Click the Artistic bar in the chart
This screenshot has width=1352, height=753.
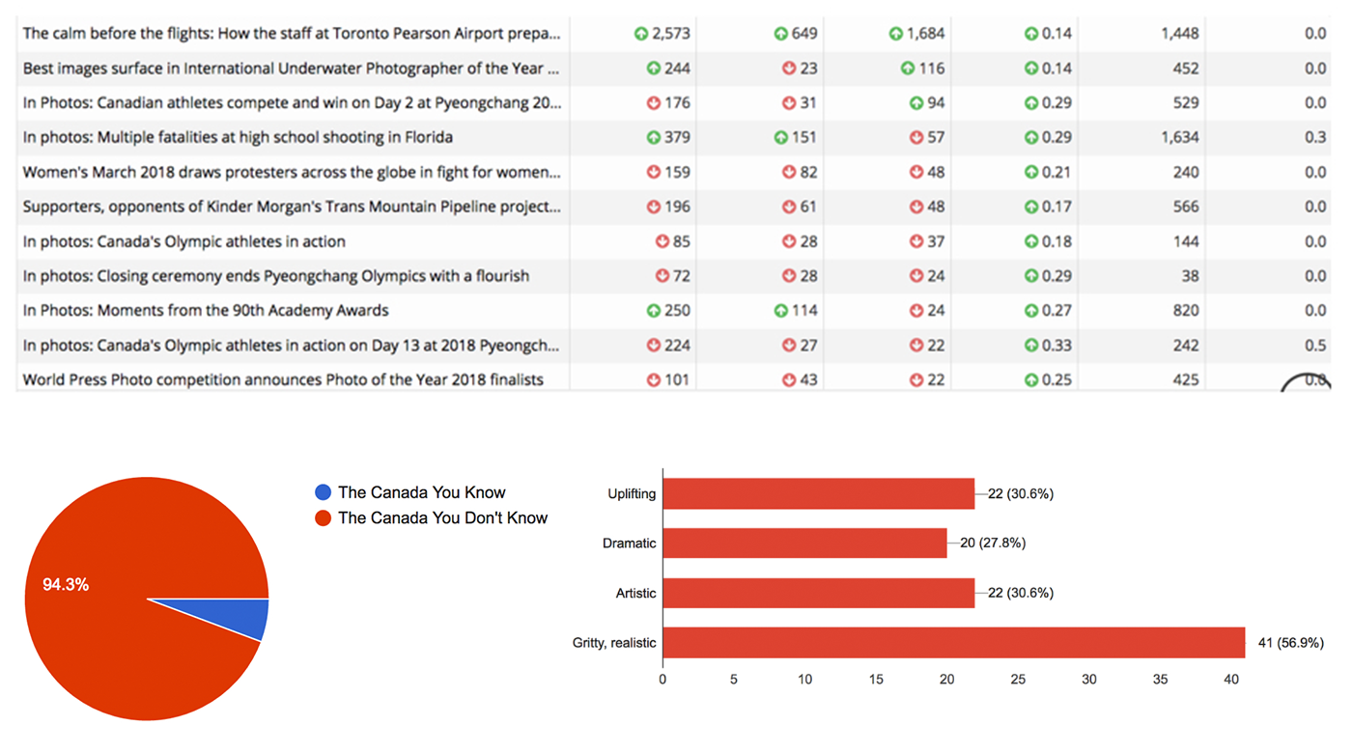coord(819,593)
